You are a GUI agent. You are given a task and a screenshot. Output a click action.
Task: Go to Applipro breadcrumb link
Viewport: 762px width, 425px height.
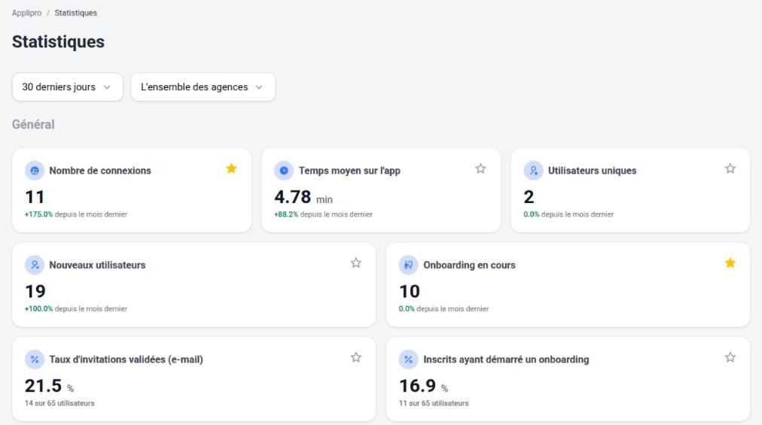click(x=26, y=13)
